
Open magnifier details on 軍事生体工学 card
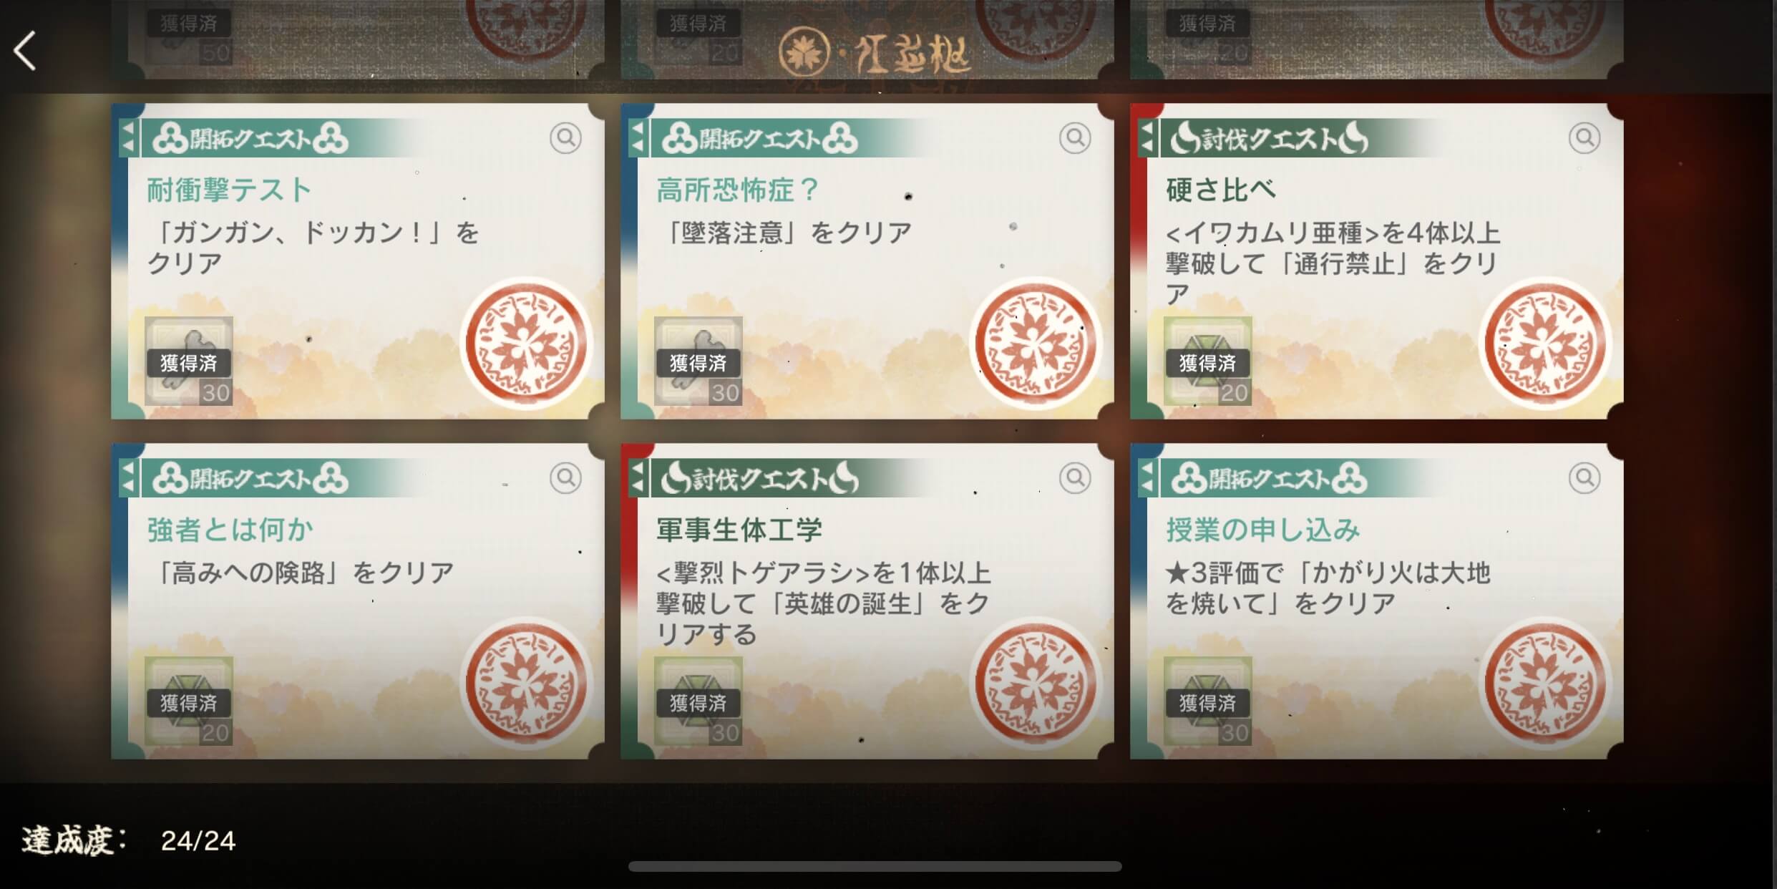(x=1075, y=477)
